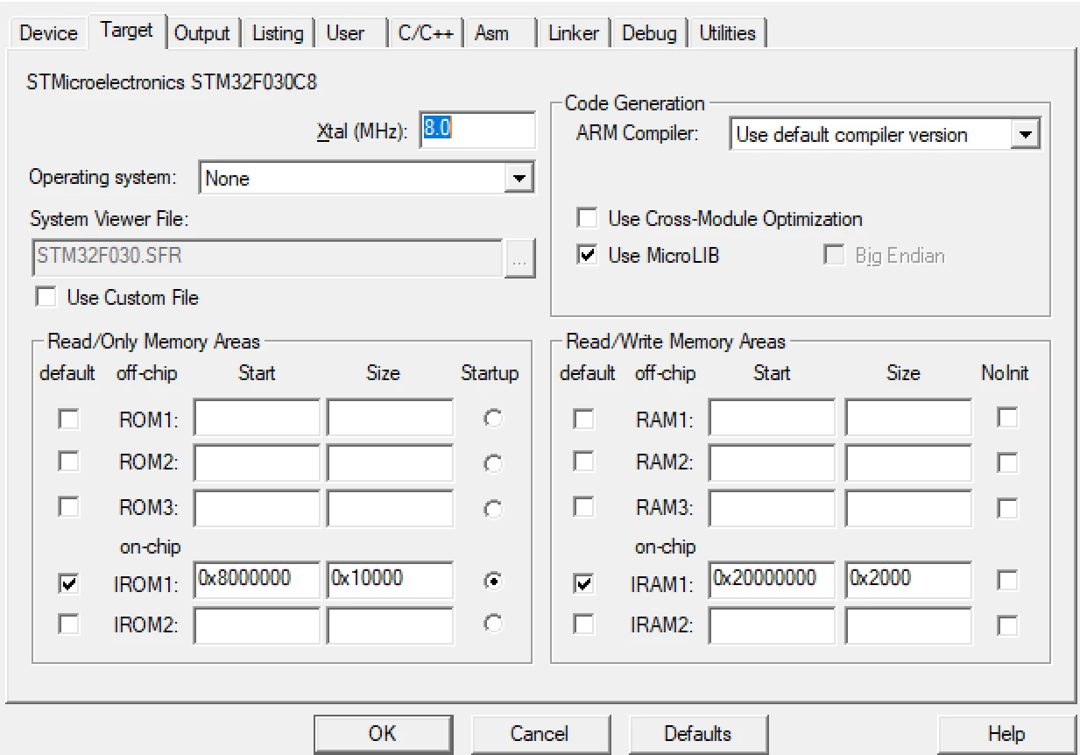This screenshot has width=1080, height=755.
Task: Select the Target tab
Action: click(x=127, y=31)
